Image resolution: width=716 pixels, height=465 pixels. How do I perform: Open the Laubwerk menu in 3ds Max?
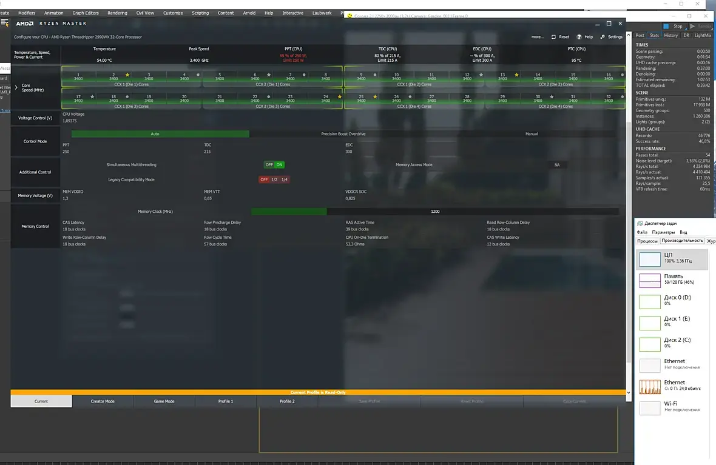322,13
